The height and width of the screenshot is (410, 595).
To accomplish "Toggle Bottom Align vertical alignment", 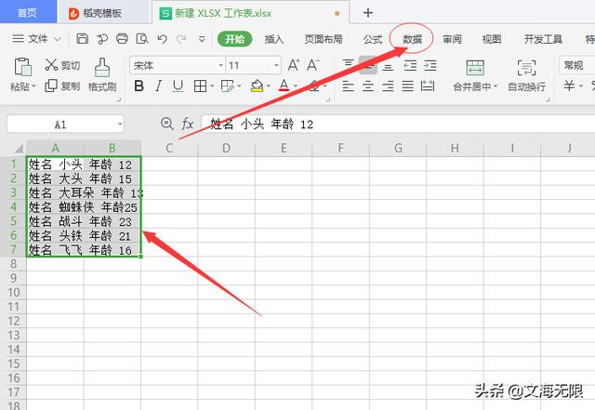I will coord(388,66).
